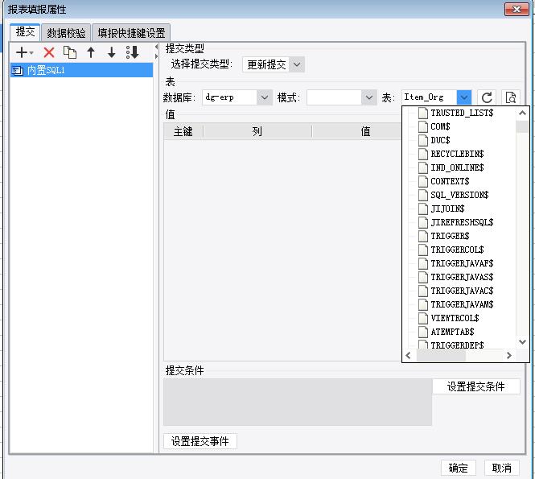535x479 pixels.
Task: Select TRIGGERJAVAF$ in the table list
Action: [462, 263]
